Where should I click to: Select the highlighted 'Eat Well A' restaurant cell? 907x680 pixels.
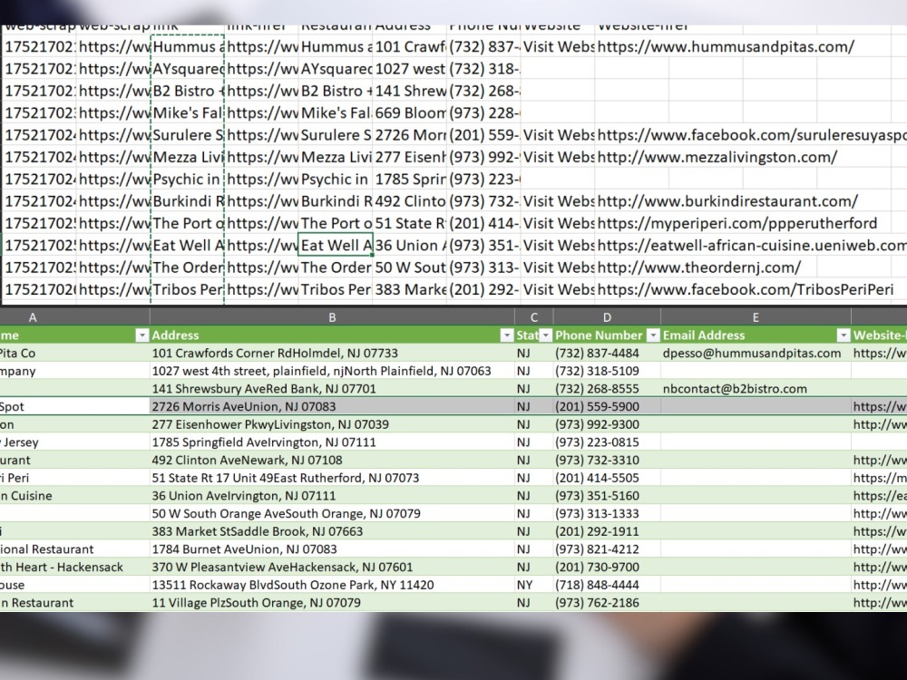[336, 245]
